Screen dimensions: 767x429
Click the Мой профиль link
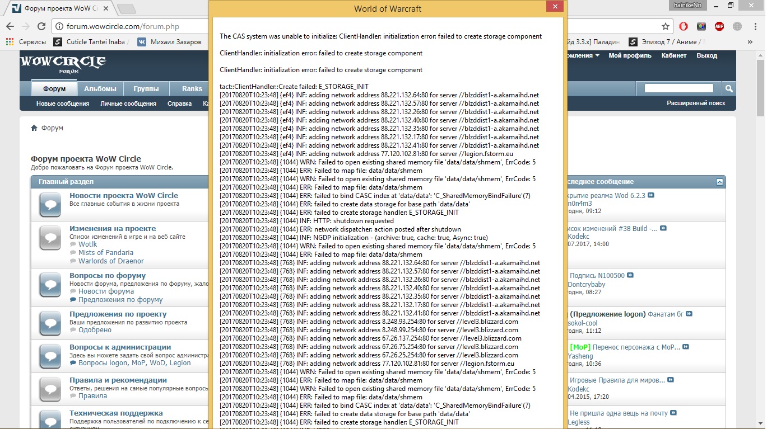(x=630, y=55)
